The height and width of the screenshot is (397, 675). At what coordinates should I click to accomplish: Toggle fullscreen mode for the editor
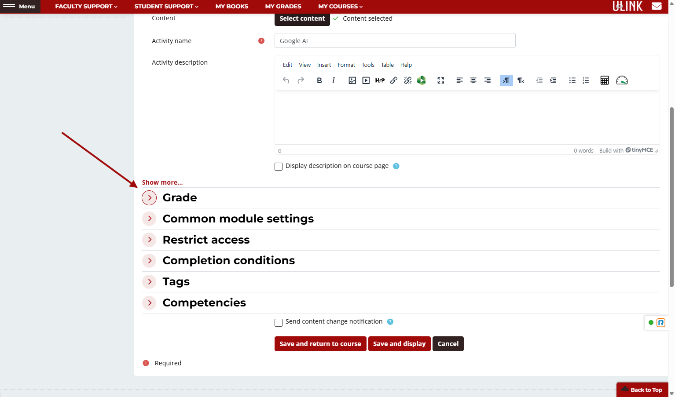pyautogui.click(x=441, y=80)
